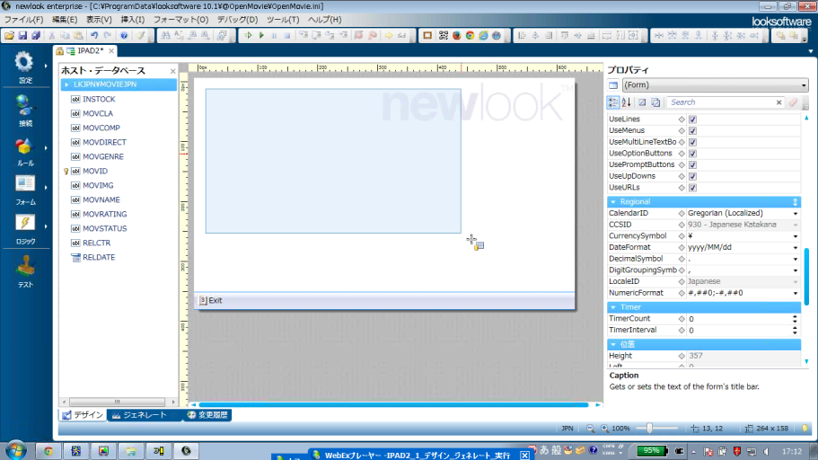Image resolution: width=818 pixels, height=460 pixels.
Task: Toggle the UseOptionButtons checkbox
Action: coord(692,154)
